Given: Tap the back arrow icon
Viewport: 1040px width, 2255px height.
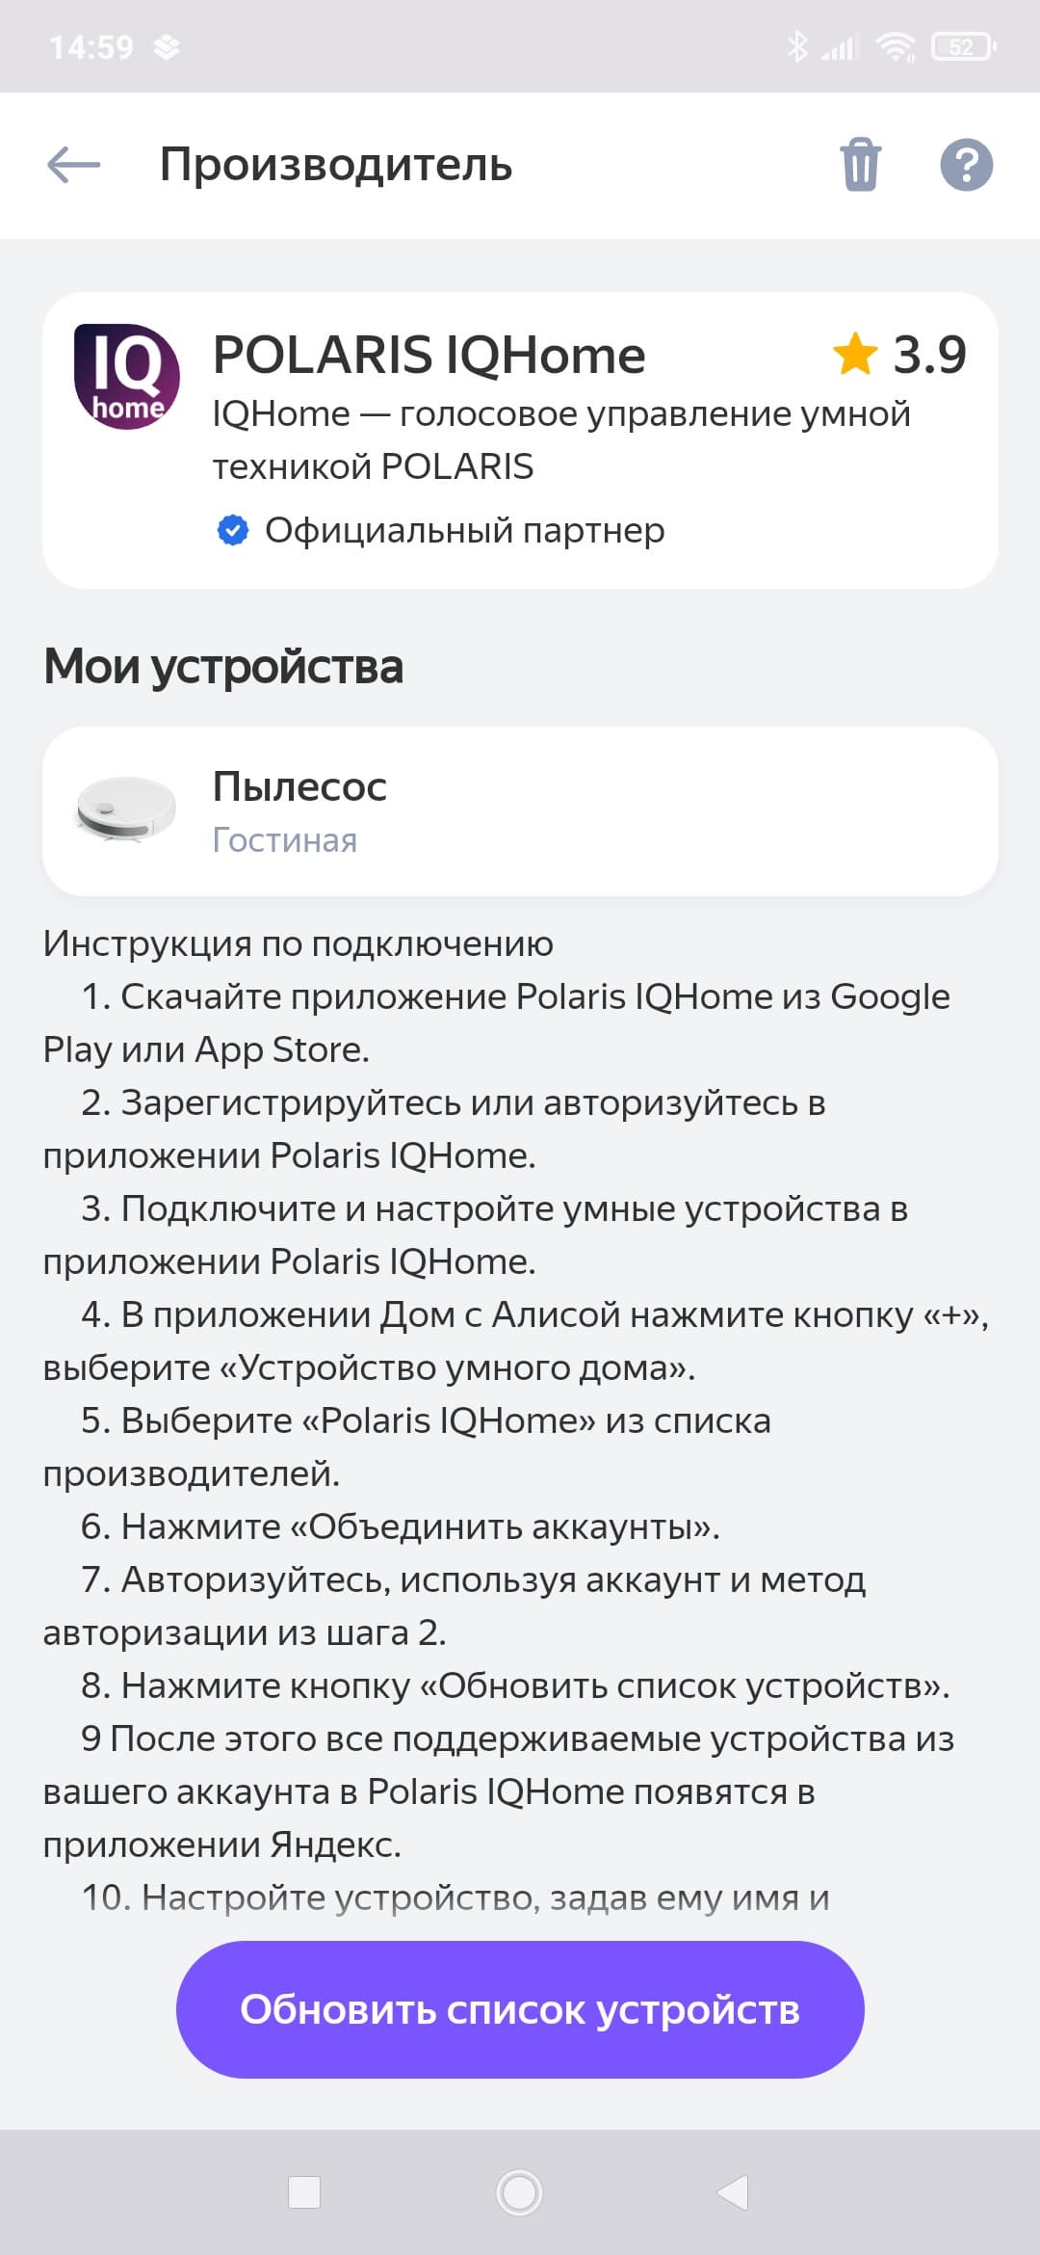Looking at the screenshot, I should [74, 165].
